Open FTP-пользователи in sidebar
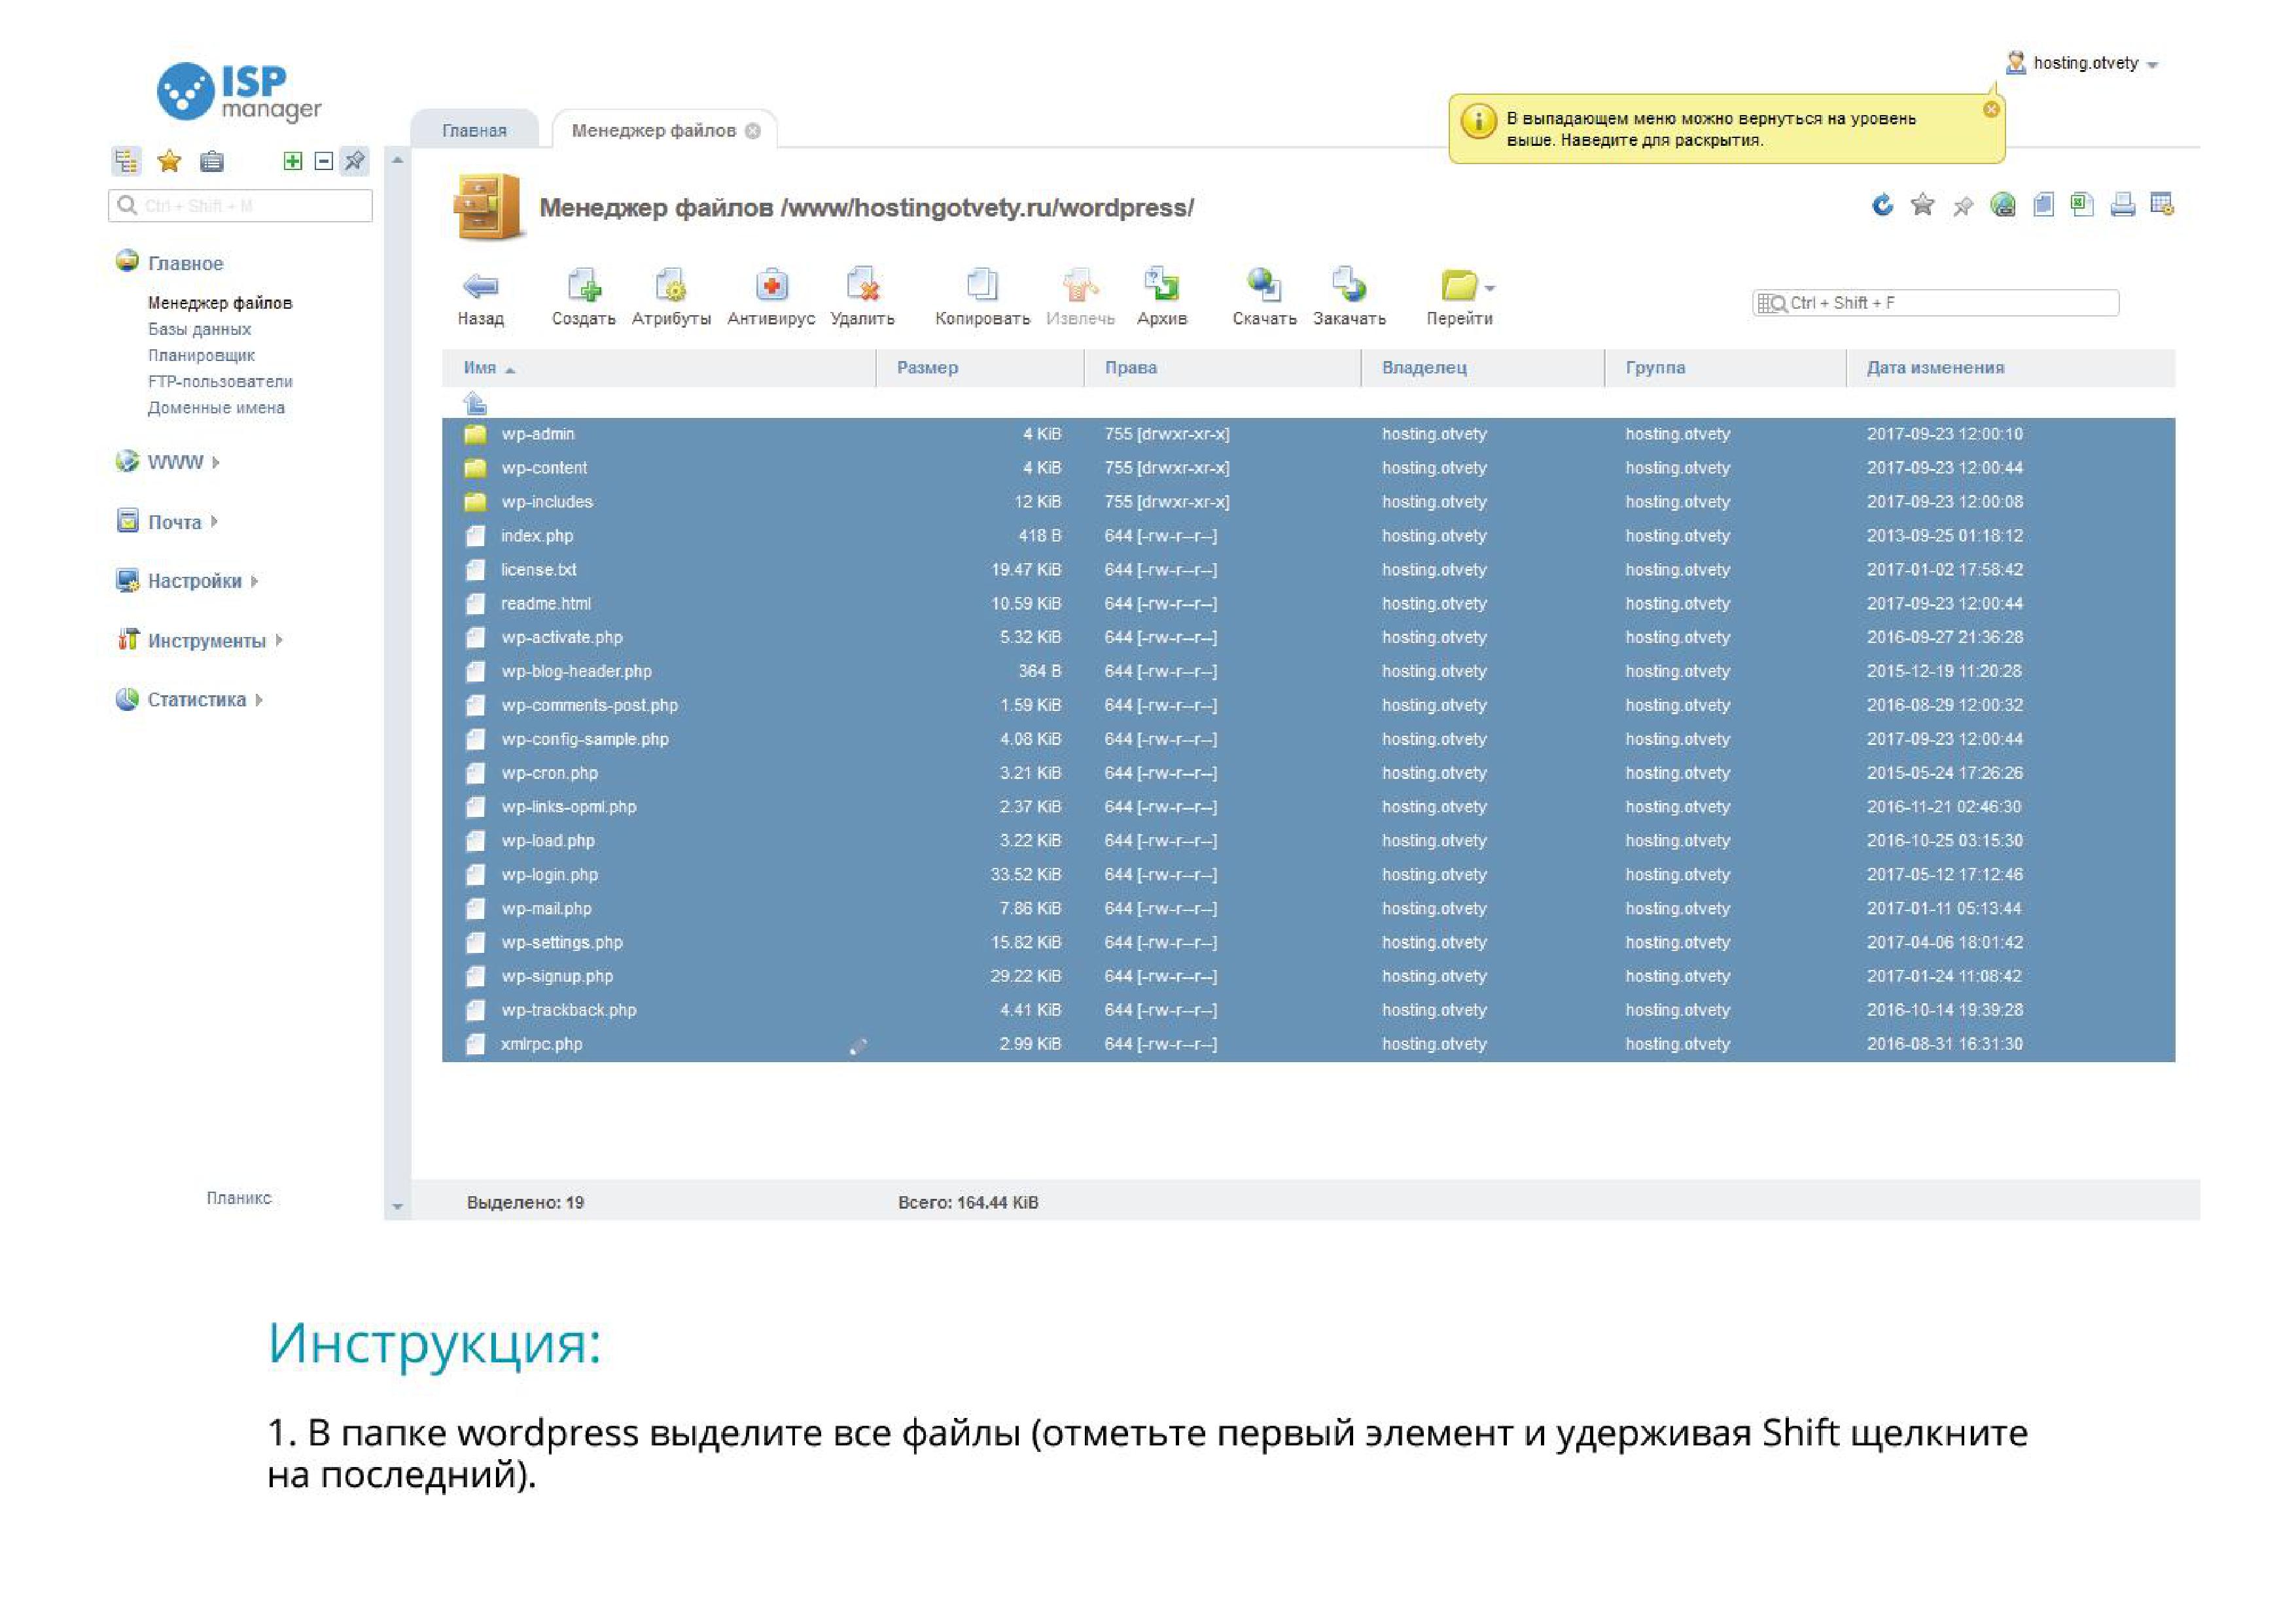The height and width of the screenshot is (1622, 2296). click(220, 382)
